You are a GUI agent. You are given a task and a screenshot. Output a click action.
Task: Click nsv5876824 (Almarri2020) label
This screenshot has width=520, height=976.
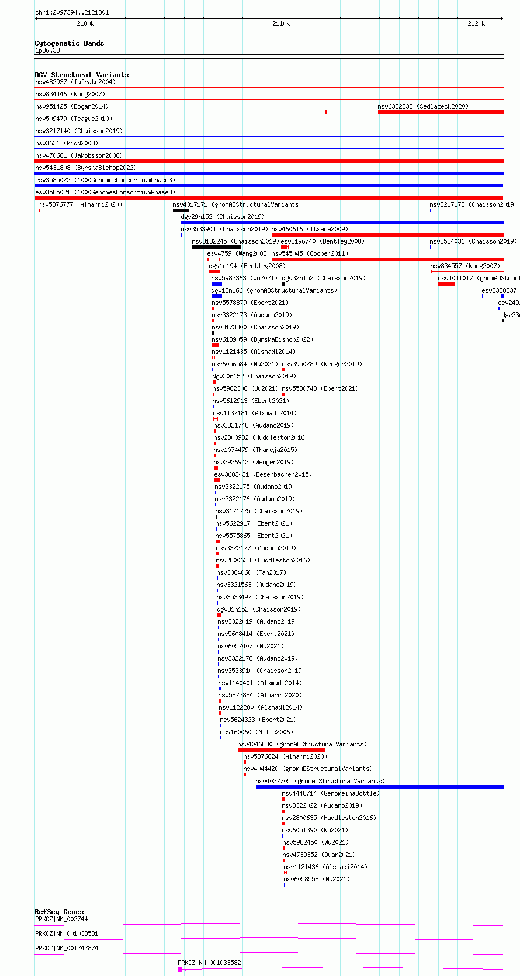[x=285, y=756]
